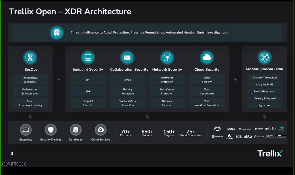This screenshot has width=295, height=175.
Task: Open more slideshow options ellipsis
Action: click(x=19, y=164)
